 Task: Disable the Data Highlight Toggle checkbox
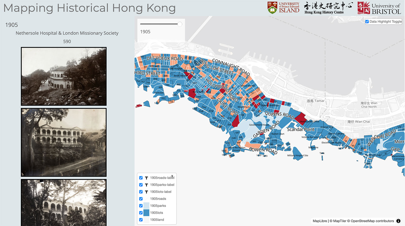point(367,22)
